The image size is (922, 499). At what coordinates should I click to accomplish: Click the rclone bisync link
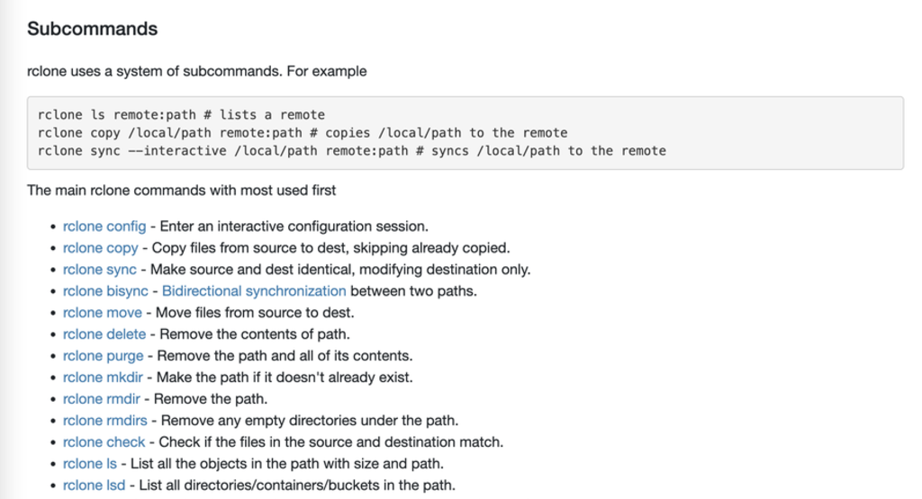(x=107, y=291)
